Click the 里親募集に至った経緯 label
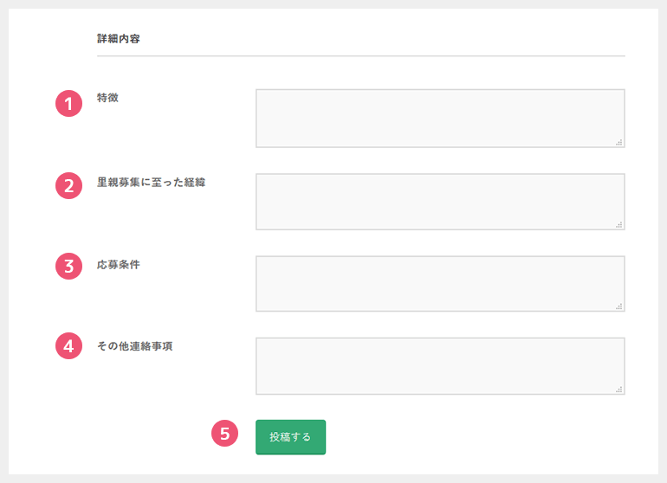 [x=151, y=182]
